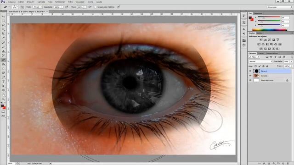Click the Camada 1 layer thumbnail
Viewport: 294px width, 165px height.
coord(256,76)
